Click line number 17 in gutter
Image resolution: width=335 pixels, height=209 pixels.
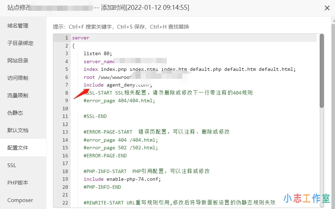pos(65,163)
